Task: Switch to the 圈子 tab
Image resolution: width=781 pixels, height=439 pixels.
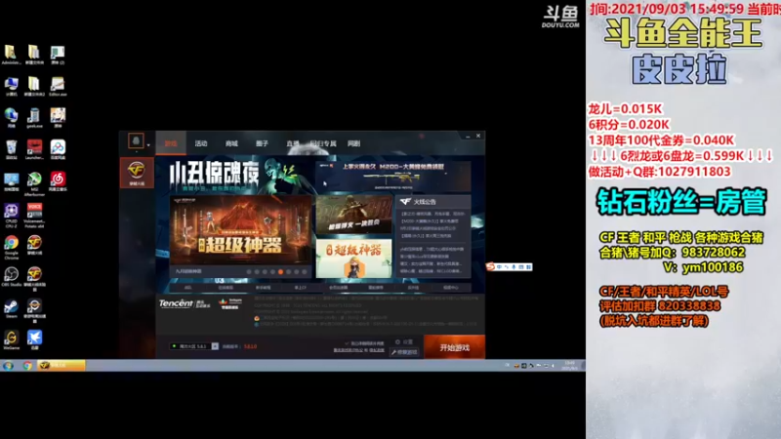Action: pyautogui.click(x=262, y=143)
